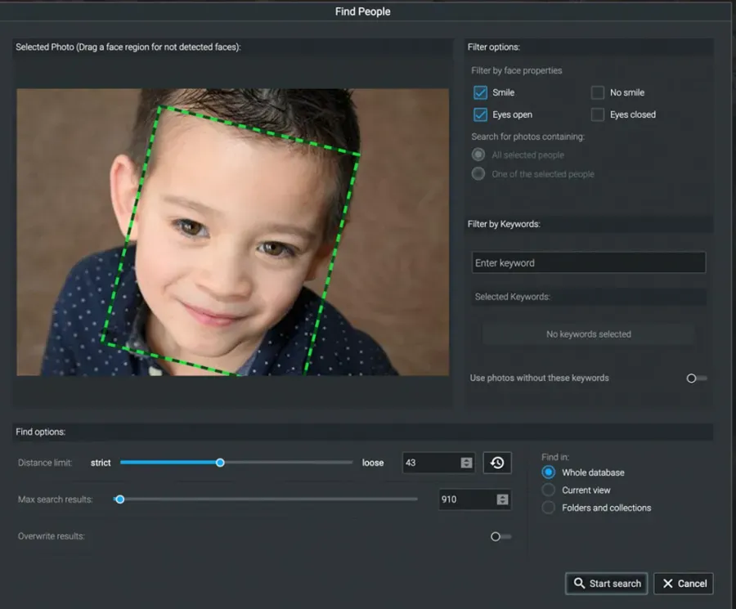This screenshot has height=609, width=736.
Task: Click the Enter keyword input field
Action: (588, 263)
